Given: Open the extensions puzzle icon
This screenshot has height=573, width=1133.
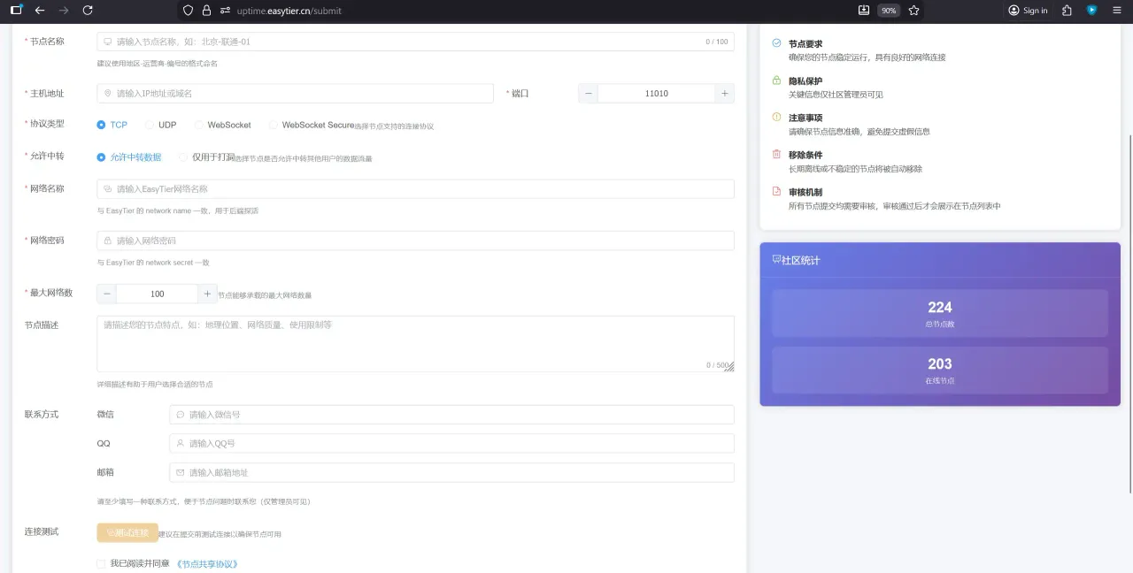Looking at the screenshot, I should 1067,11.
